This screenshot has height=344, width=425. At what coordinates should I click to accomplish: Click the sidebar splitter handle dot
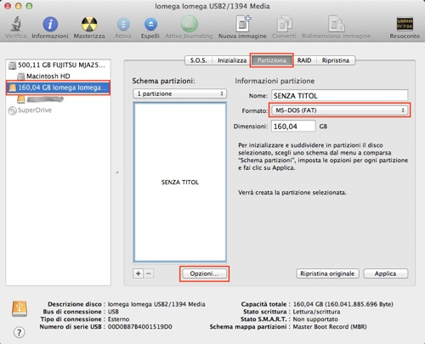click(x=117, y=172)
